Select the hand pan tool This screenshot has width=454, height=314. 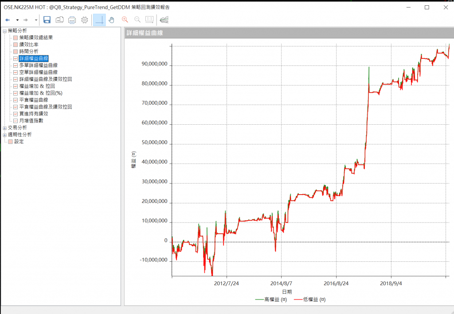pos(112,20)
